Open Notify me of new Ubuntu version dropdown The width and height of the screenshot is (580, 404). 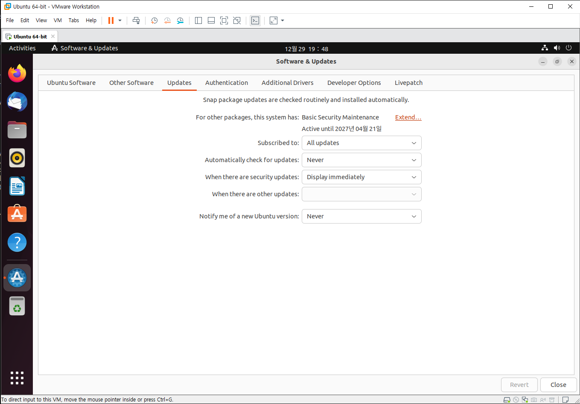coord(361,216)
